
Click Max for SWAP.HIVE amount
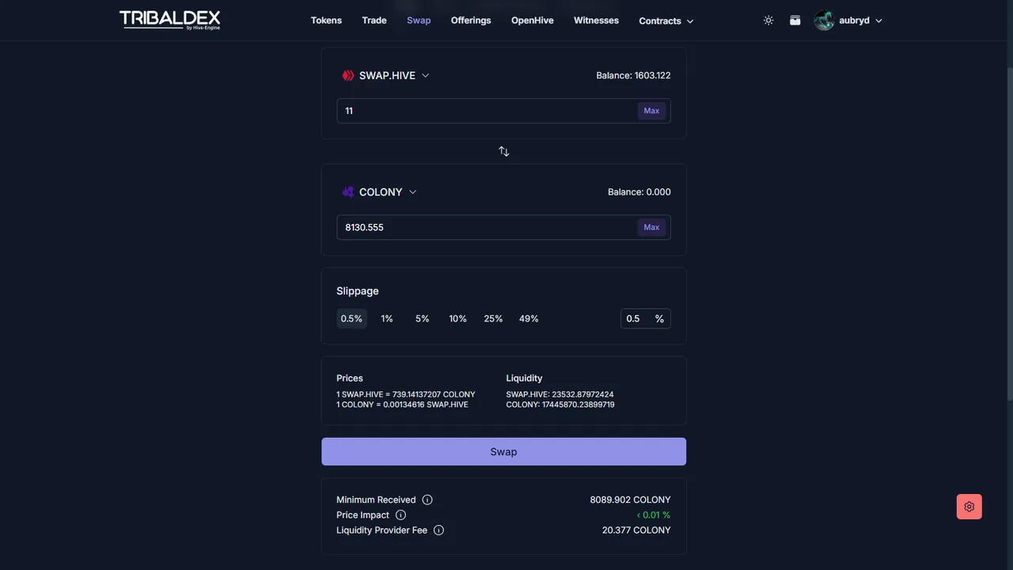point(651,111)
